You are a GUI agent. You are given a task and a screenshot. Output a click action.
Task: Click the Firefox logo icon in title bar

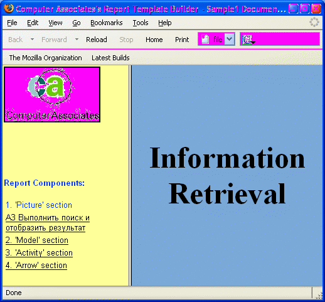pos(9,9)
